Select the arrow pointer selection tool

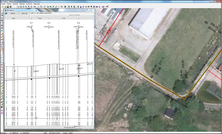click(x=38, y=7)
